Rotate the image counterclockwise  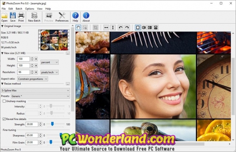tap(121, 28)
